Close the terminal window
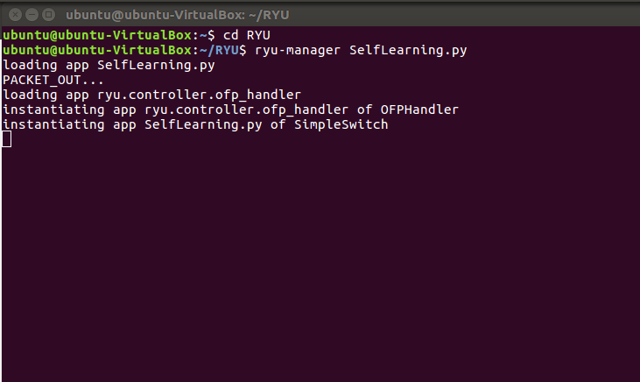 [x=11, y=15]
